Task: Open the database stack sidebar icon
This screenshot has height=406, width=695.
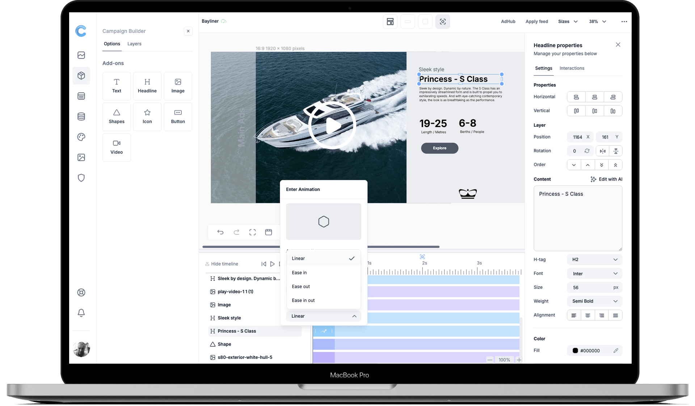Action: pos(81,117)
